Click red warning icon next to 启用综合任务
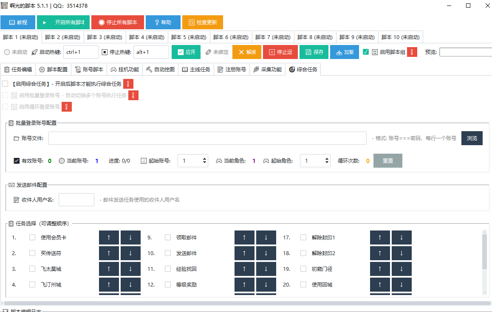 click(128, 84)
